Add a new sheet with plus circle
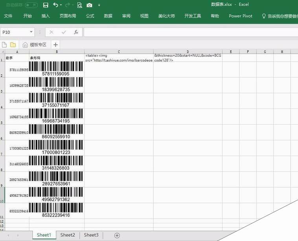Image resolution: width=298 pixels, height=241 pixels. pos(117,235)
